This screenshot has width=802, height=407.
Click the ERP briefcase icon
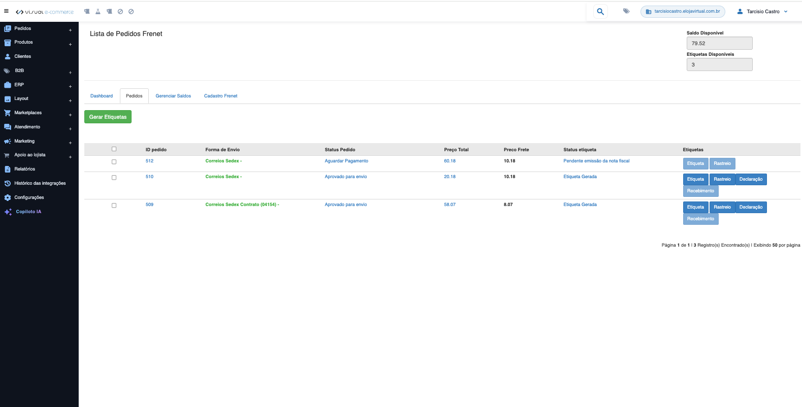click(8, 85)
